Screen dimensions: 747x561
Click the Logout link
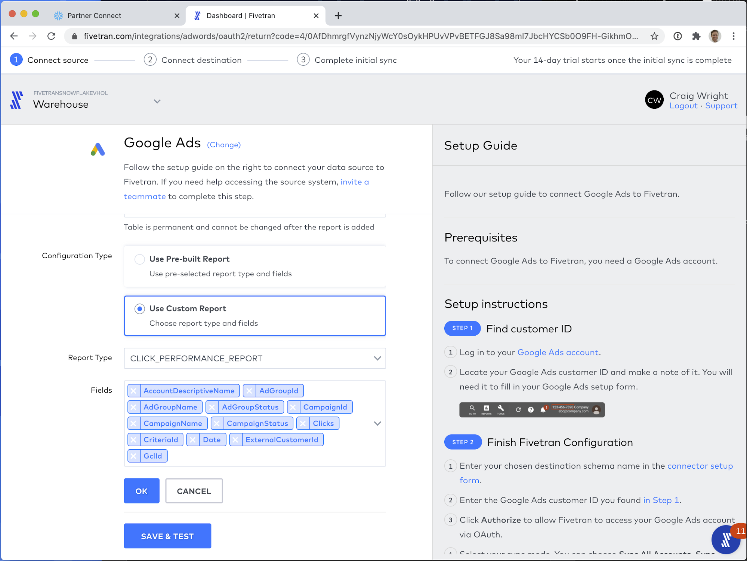point(683,106)
